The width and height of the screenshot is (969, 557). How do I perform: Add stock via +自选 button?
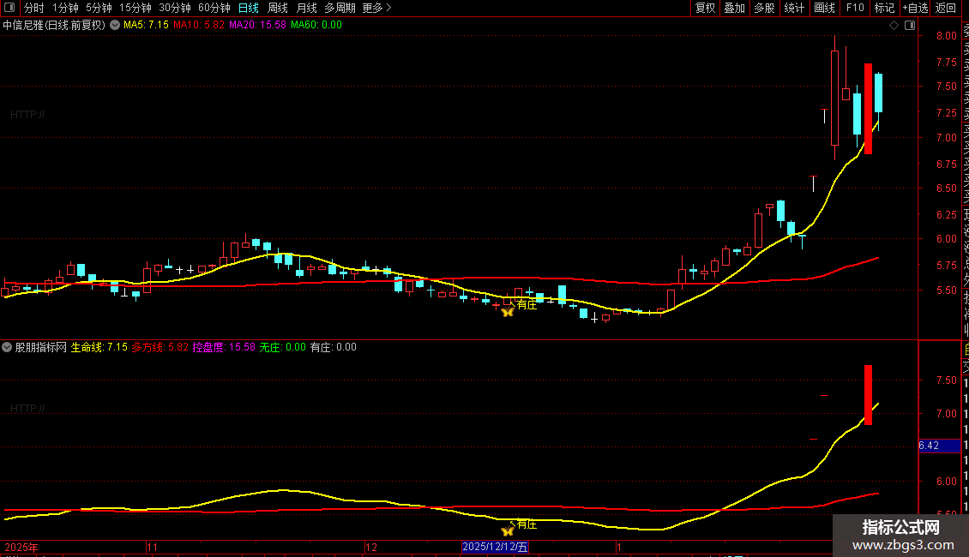tap(915, 8)
